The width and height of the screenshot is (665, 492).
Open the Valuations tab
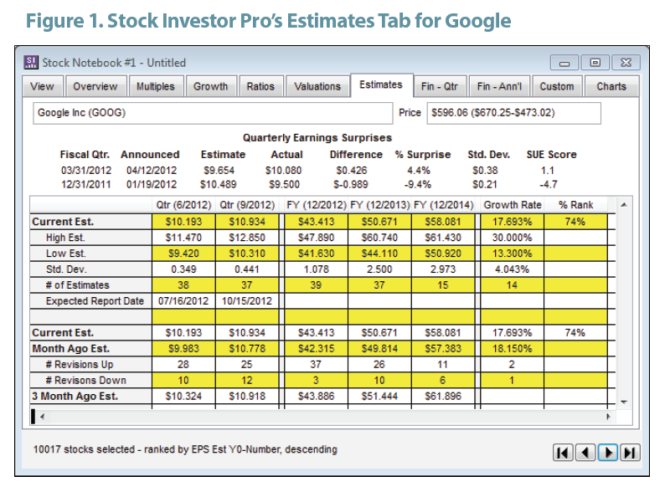[317, 86]
